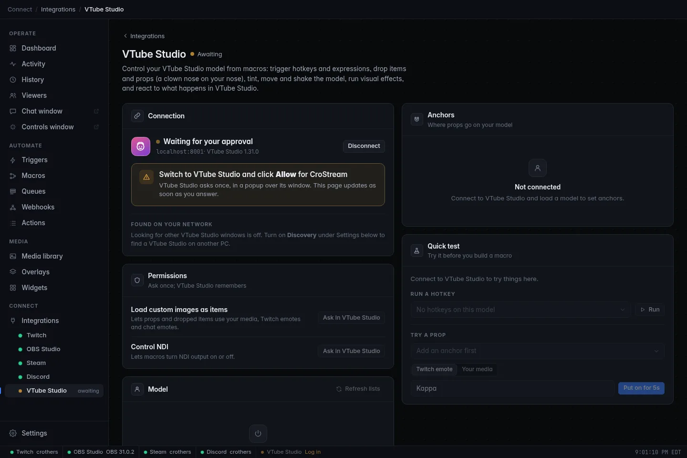687x458 pixels.
Task: Select VTube Studio awaiting sidebar item
Action: (x=54, y=391)
